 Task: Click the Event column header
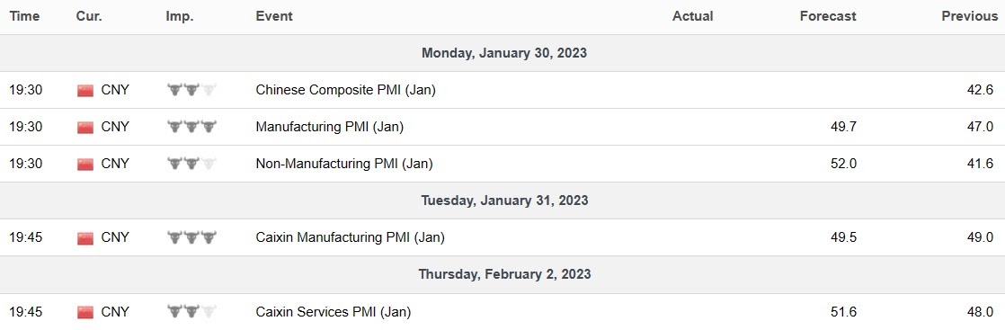pos(273,17)
